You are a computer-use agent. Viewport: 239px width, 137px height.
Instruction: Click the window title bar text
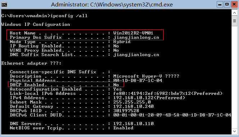click(x=112, y=5)
